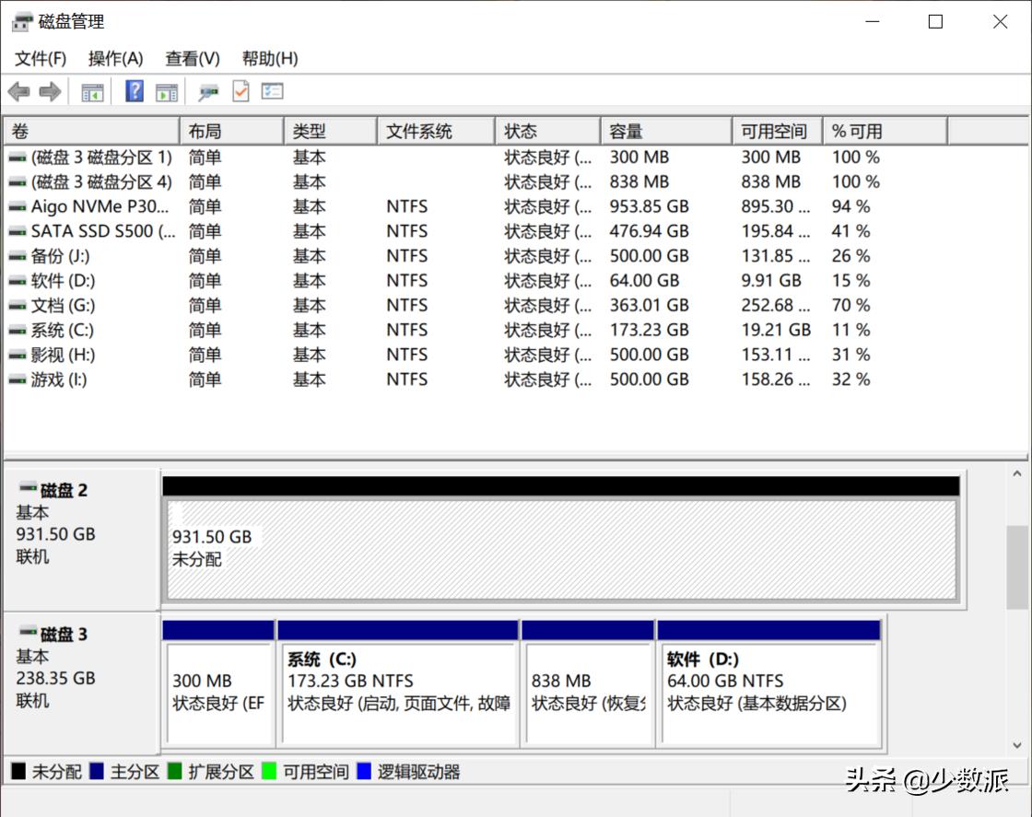The image size is (1032, 817).
Task: Click the drive icon beside 系统 (C:)
Action: pyautogui.click(x=17, y=330)
